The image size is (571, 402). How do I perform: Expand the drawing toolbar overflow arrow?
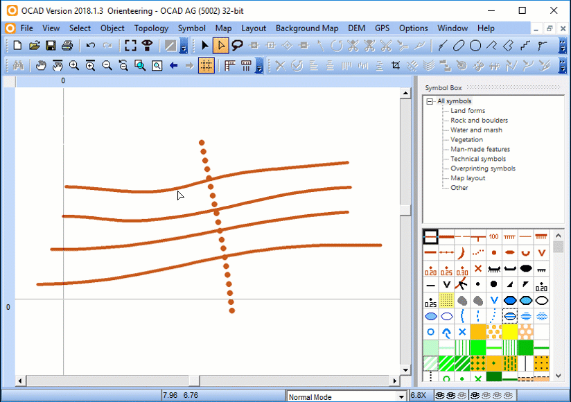tap(563, 46)
